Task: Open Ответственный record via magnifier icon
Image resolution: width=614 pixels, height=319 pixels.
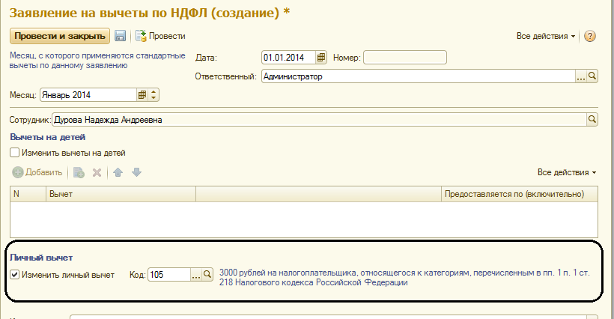Action: coord(592,76)
